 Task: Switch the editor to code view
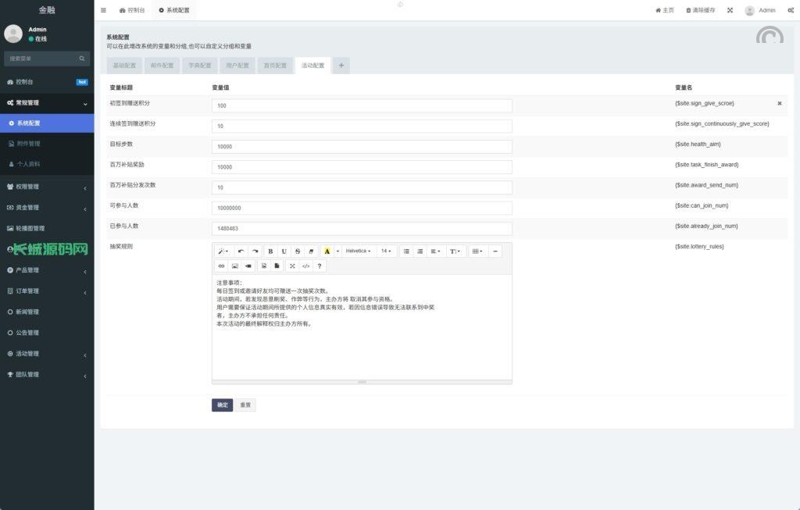(x=305, y=266)
